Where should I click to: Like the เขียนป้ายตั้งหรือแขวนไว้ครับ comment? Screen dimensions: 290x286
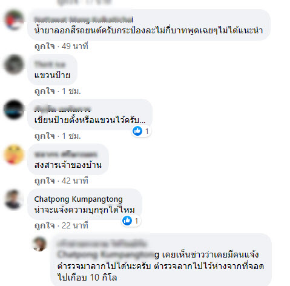(x=44, y=136)
